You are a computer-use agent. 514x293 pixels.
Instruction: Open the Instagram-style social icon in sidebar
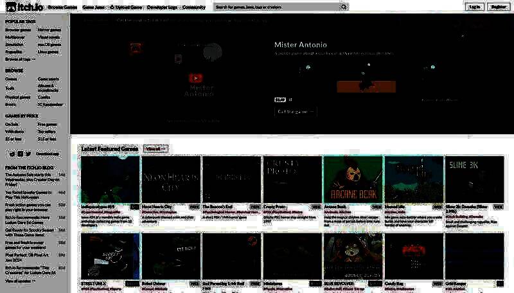click(21, 154)
